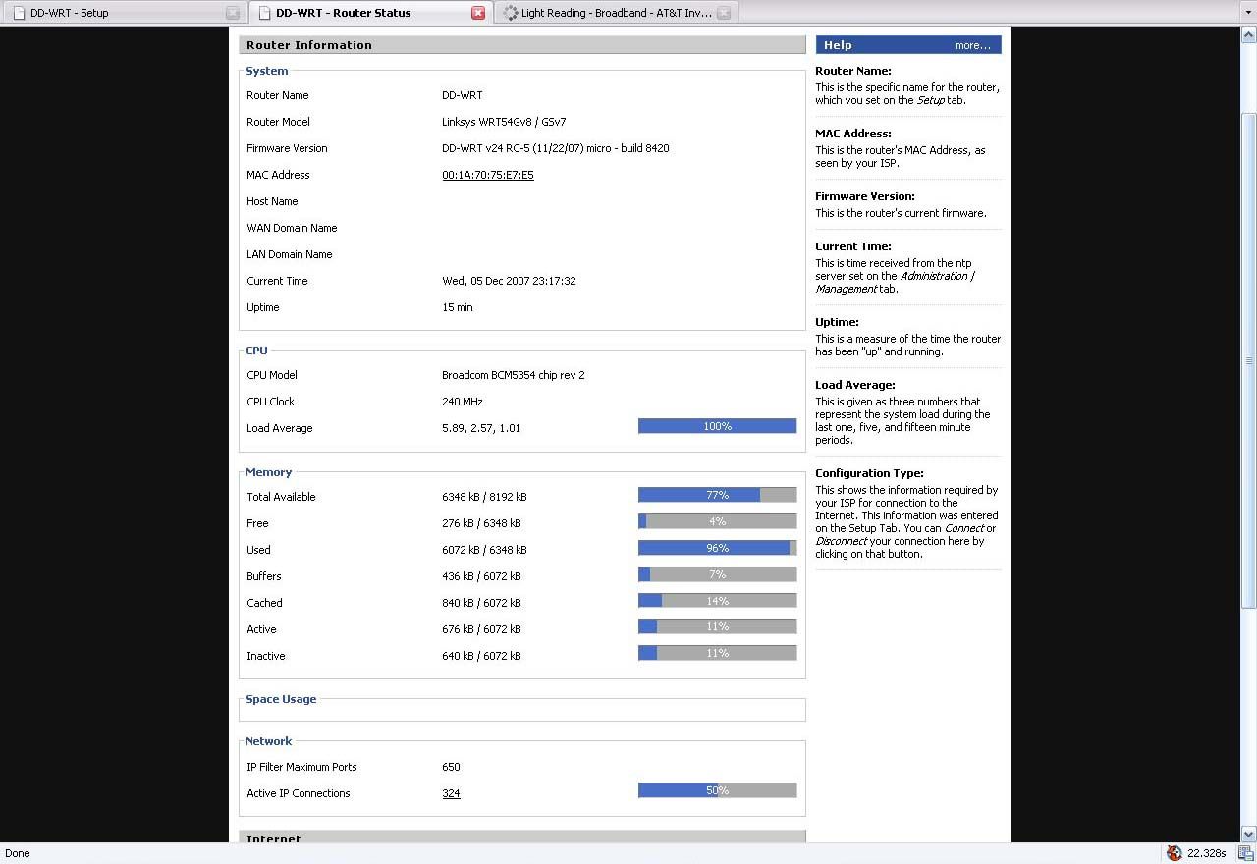Click the page icon on Router Status tab
Image resolution: width=1257 pixels, height=864 pixels.
(264, 13)
